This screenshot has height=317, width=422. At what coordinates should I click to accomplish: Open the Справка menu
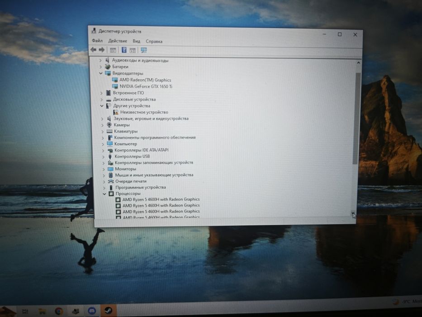click(x=154, y=42)
